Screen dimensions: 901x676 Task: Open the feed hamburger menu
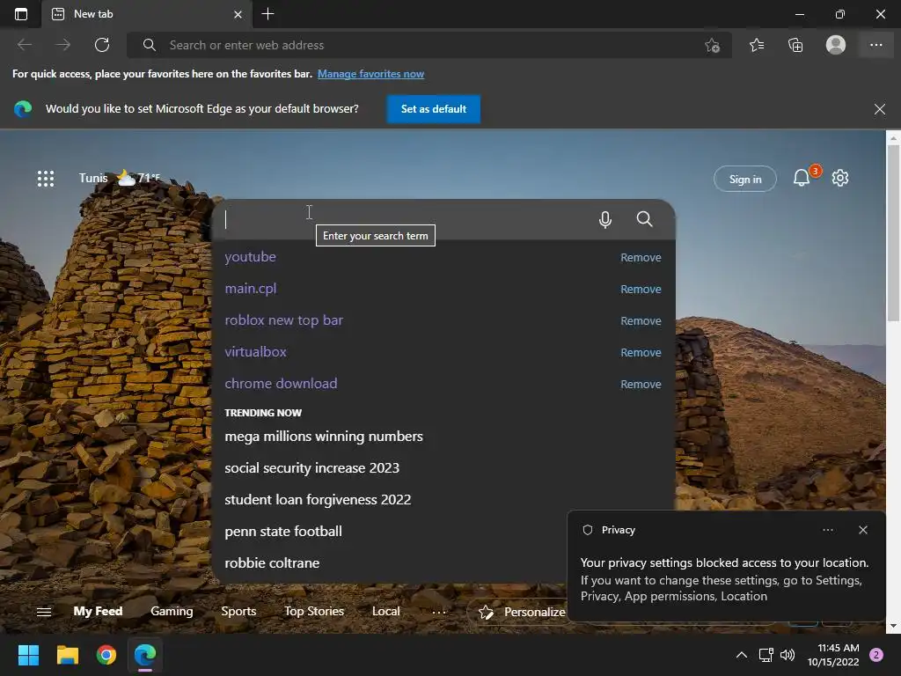coord(44,612)
